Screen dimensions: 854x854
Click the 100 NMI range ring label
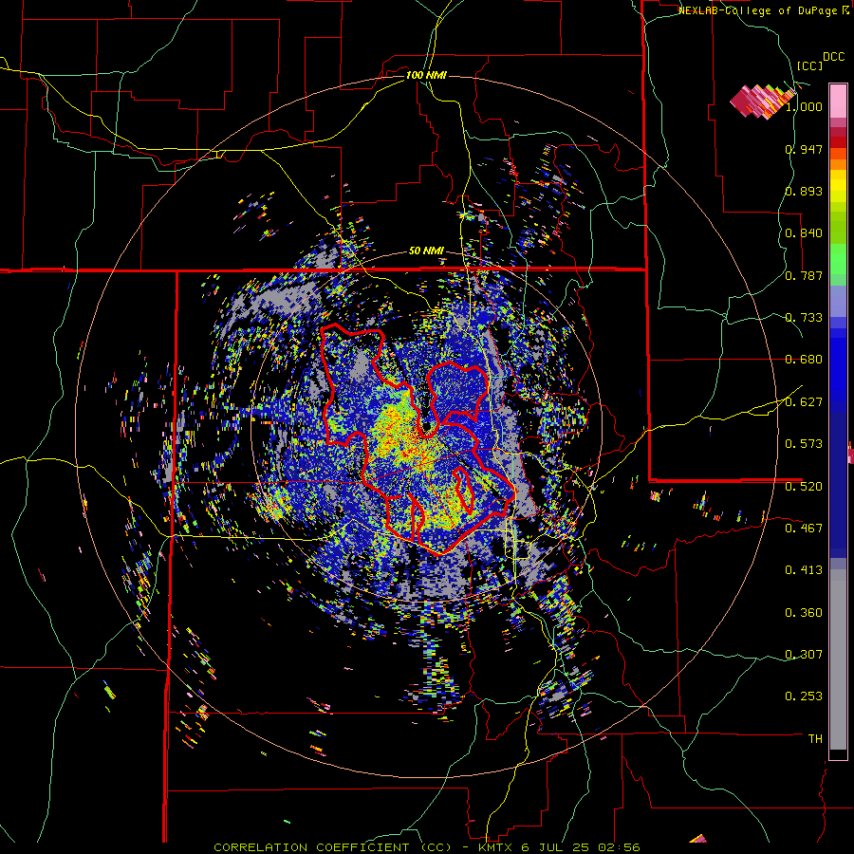click(x=426, y=75)
